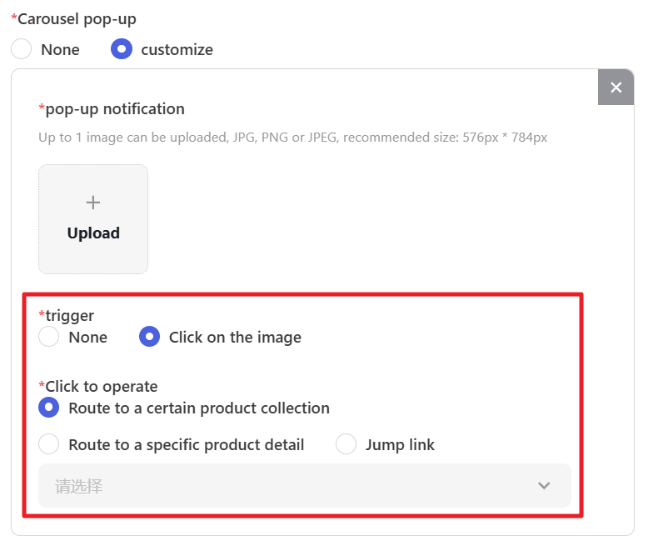Image resolution: width=658 pixels, height=541 pixels.
Task: Open the 请选择 select dropdown field
Action: 283,486
